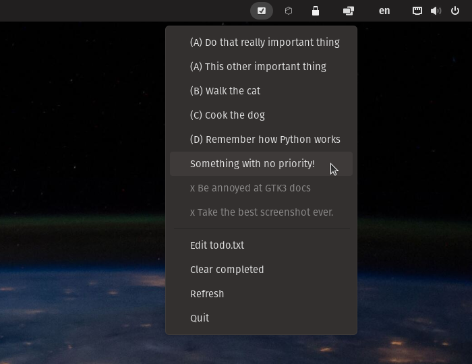The image size is (472, 364).
Task: Toggle completed 'Be annoyed at GTK3 docs'
Action: pyautogui.click(x=250, y=188)
